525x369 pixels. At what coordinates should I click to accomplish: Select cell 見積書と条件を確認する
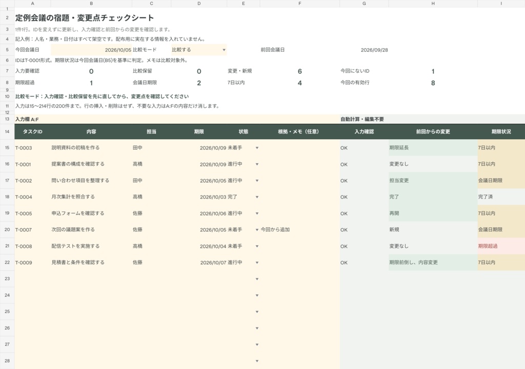91,263
